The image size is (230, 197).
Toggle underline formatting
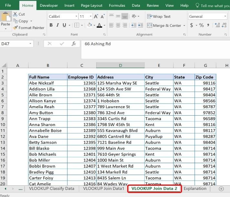tap(65, 25)
